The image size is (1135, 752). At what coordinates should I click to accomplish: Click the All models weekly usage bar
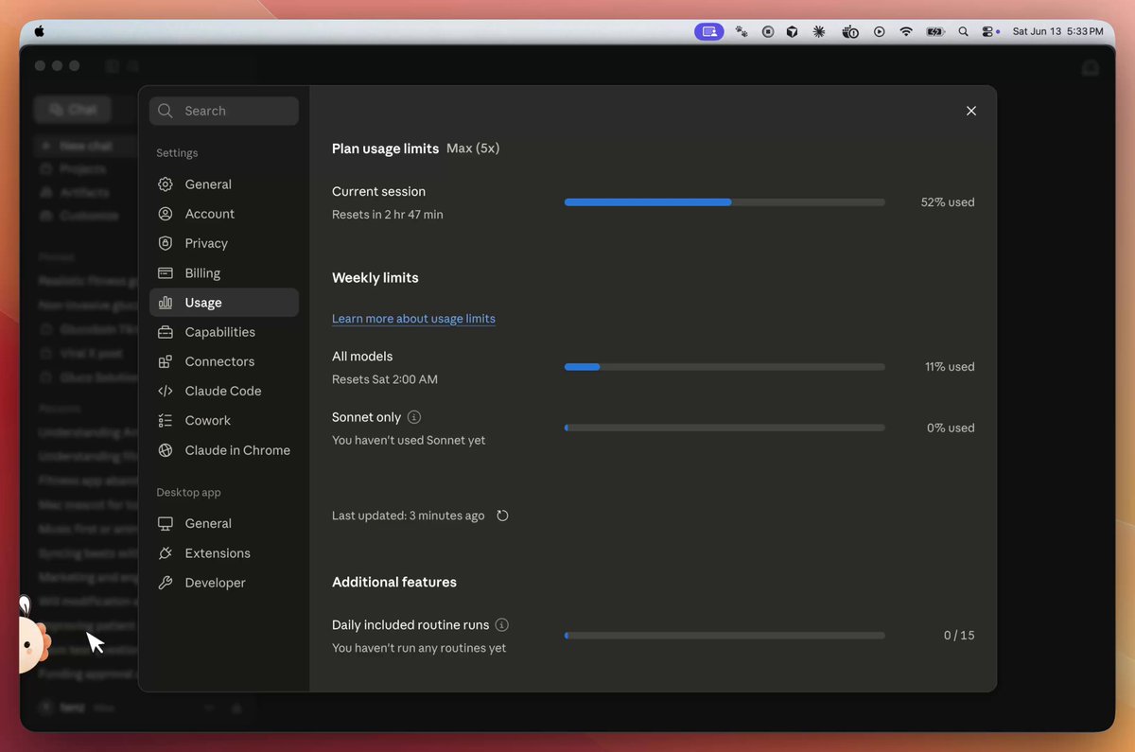(725, 367)
